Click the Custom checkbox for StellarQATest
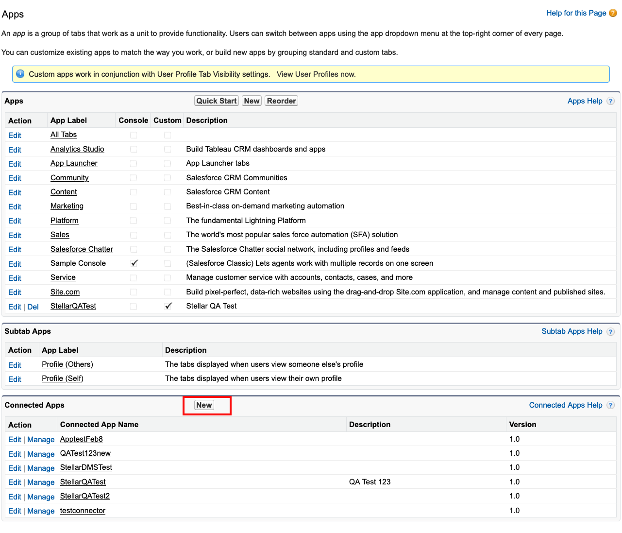This screenshot has width=622, height=533. (168, 306)
